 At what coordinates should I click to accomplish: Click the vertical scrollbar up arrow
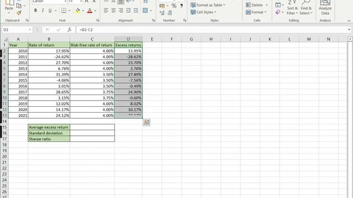[x=350, y=39]
